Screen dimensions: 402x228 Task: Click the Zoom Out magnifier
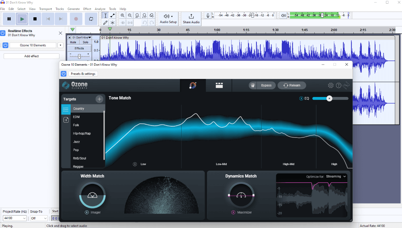pos(130,16)
